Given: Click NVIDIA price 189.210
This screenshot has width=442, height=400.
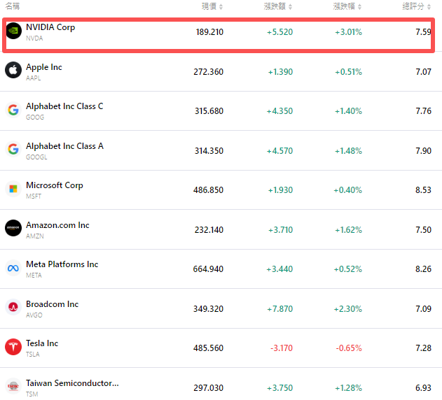Looking at the screenshot, I should pos(209,32).
